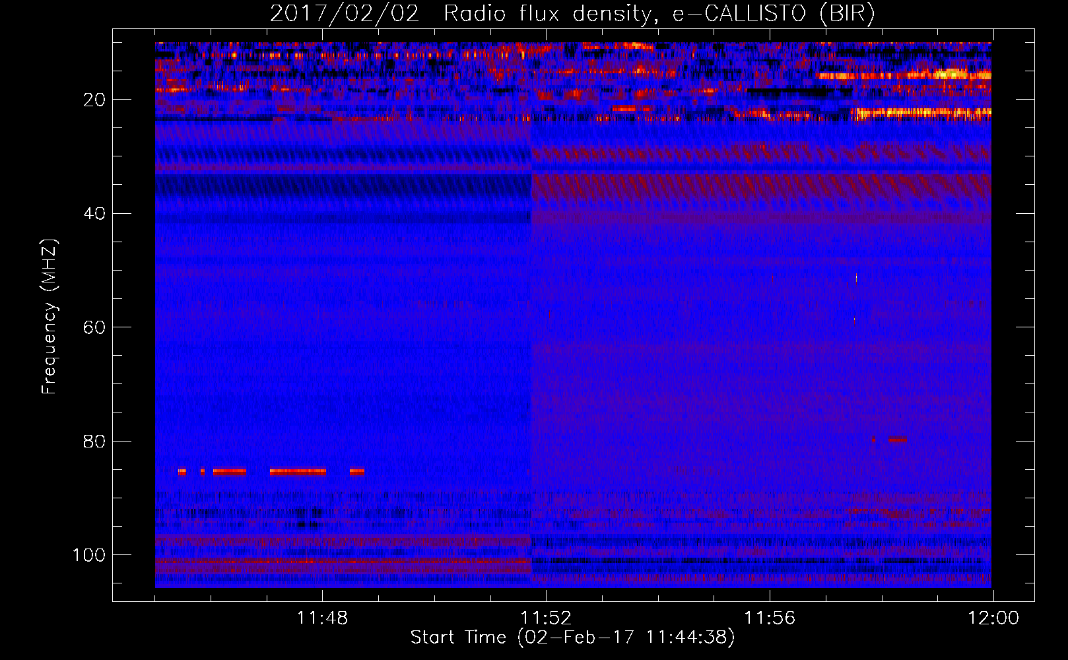Click the Start Time axis caption
The image size is (1068, 660).
(572, 638)
